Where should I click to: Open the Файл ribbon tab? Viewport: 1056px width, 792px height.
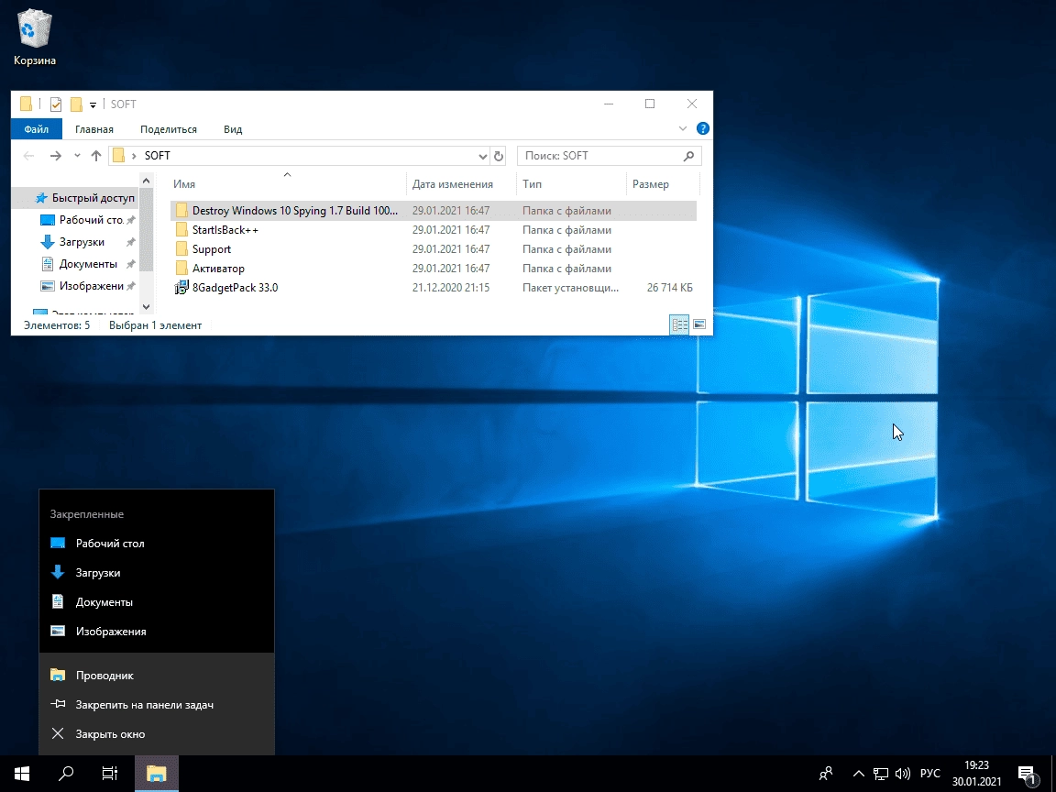click(x=37, y=128)
